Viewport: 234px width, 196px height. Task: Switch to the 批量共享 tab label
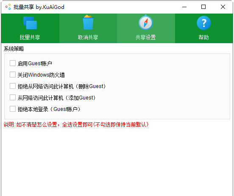(30, 37)
